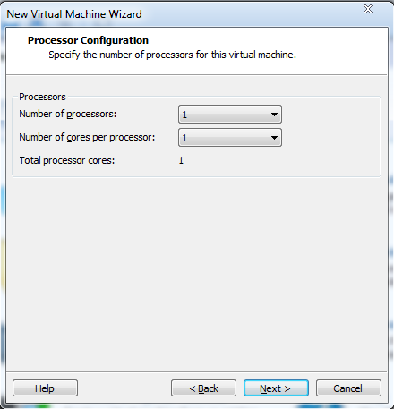The width and height of the screenshot is (394, 409).
Task: Proceed with the Next button
Action: coord(276,388)
